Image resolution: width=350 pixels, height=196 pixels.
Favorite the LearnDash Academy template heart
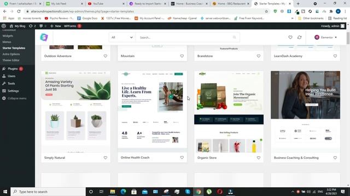[335, 56]
